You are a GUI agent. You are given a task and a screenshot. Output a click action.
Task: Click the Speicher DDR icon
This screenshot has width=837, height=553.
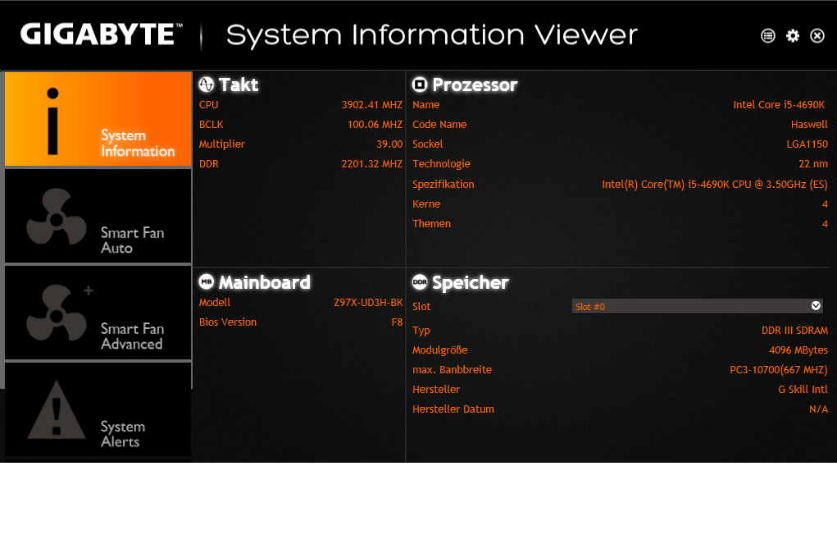click(420, 281)
